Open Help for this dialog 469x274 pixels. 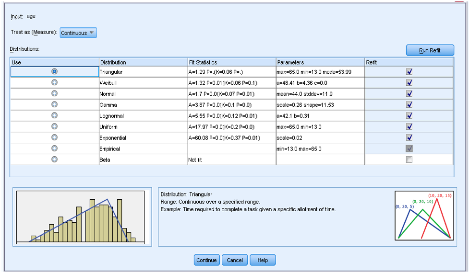tap(263, 260)
